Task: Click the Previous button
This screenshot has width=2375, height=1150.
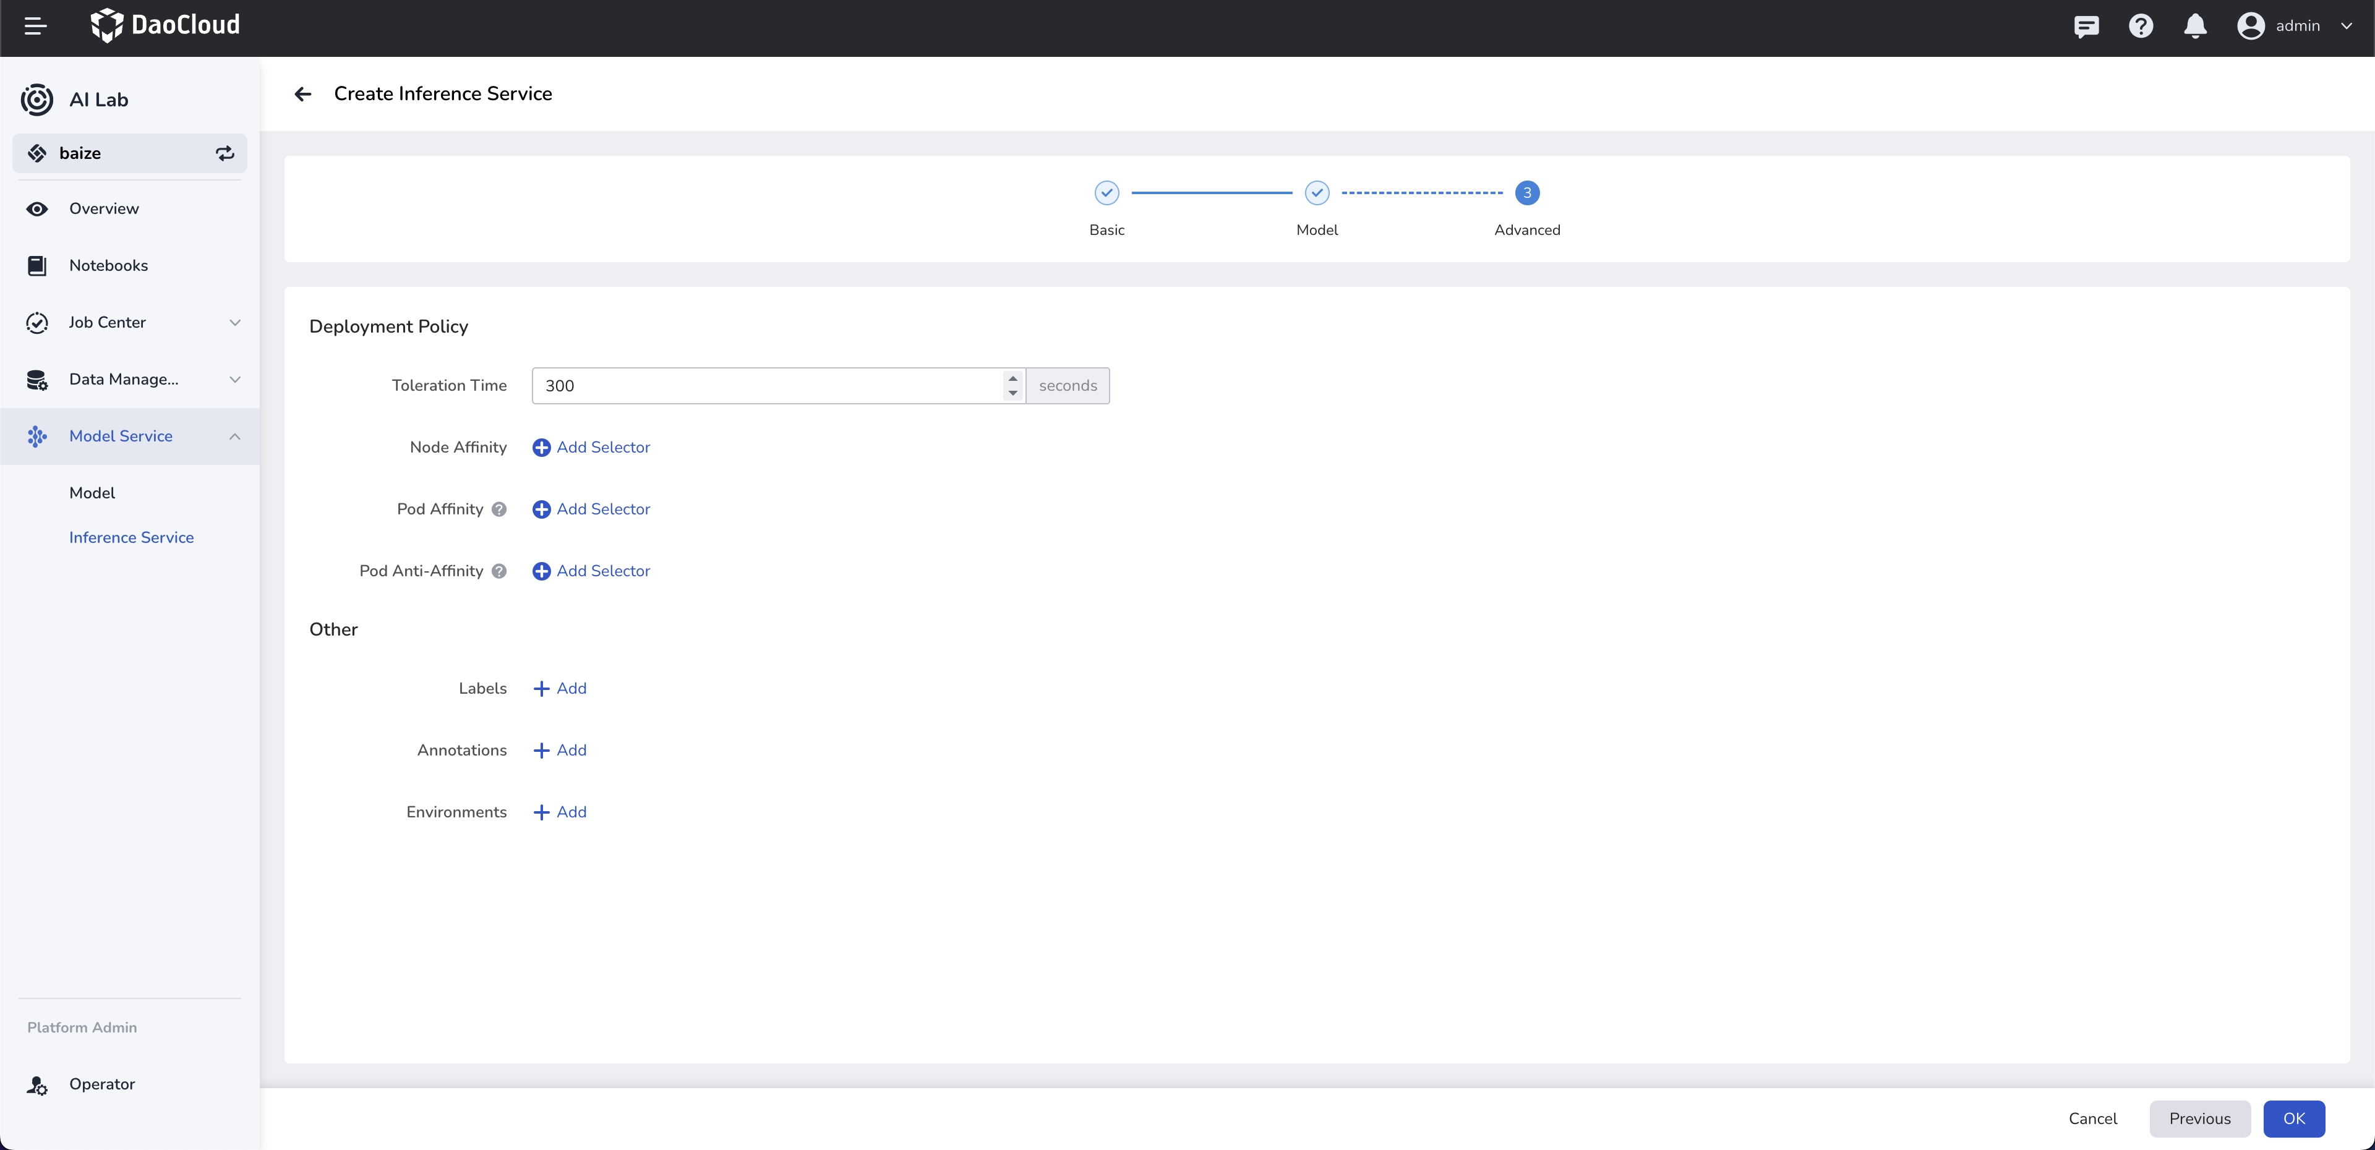Action: pos(2201,1118)
